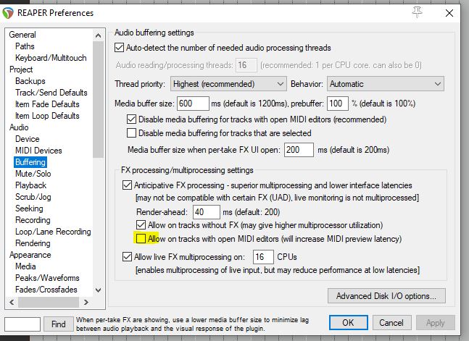
Task: Click the Media buffer size field
Action: [x=193, y=104]
